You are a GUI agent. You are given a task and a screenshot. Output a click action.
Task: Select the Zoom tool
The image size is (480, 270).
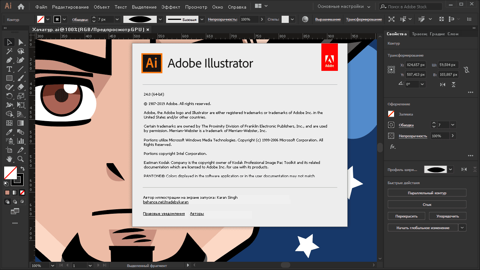click(21, 159)
